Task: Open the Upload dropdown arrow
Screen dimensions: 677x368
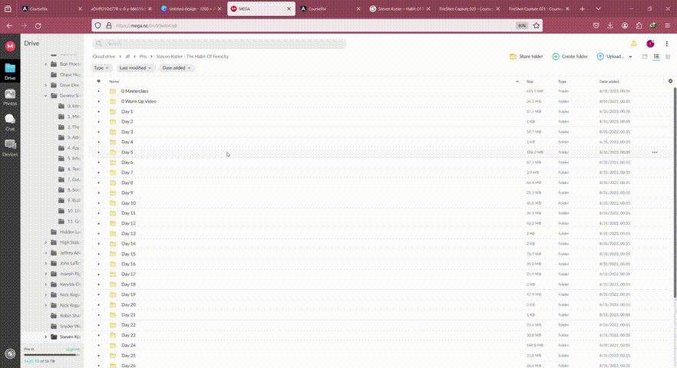Action: point(630,57)
